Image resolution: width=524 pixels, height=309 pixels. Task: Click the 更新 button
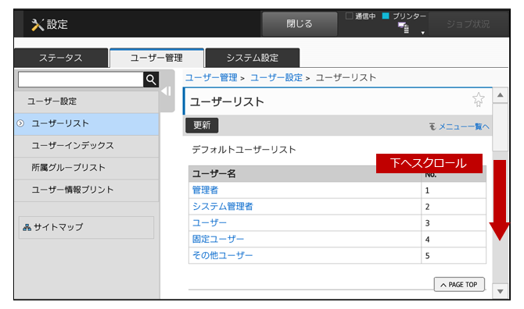(202, 126)
